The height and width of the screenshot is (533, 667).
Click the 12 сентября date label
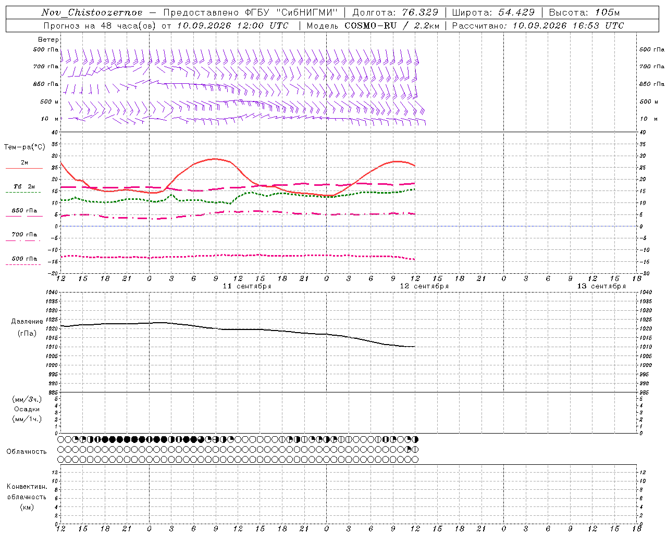tap(424, 286)
